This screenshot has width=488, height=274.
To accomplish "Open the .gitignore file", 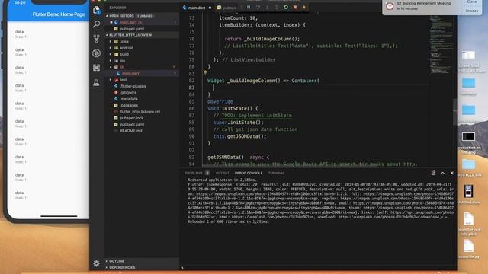I will pyautogui.click(x=128, y=93).
